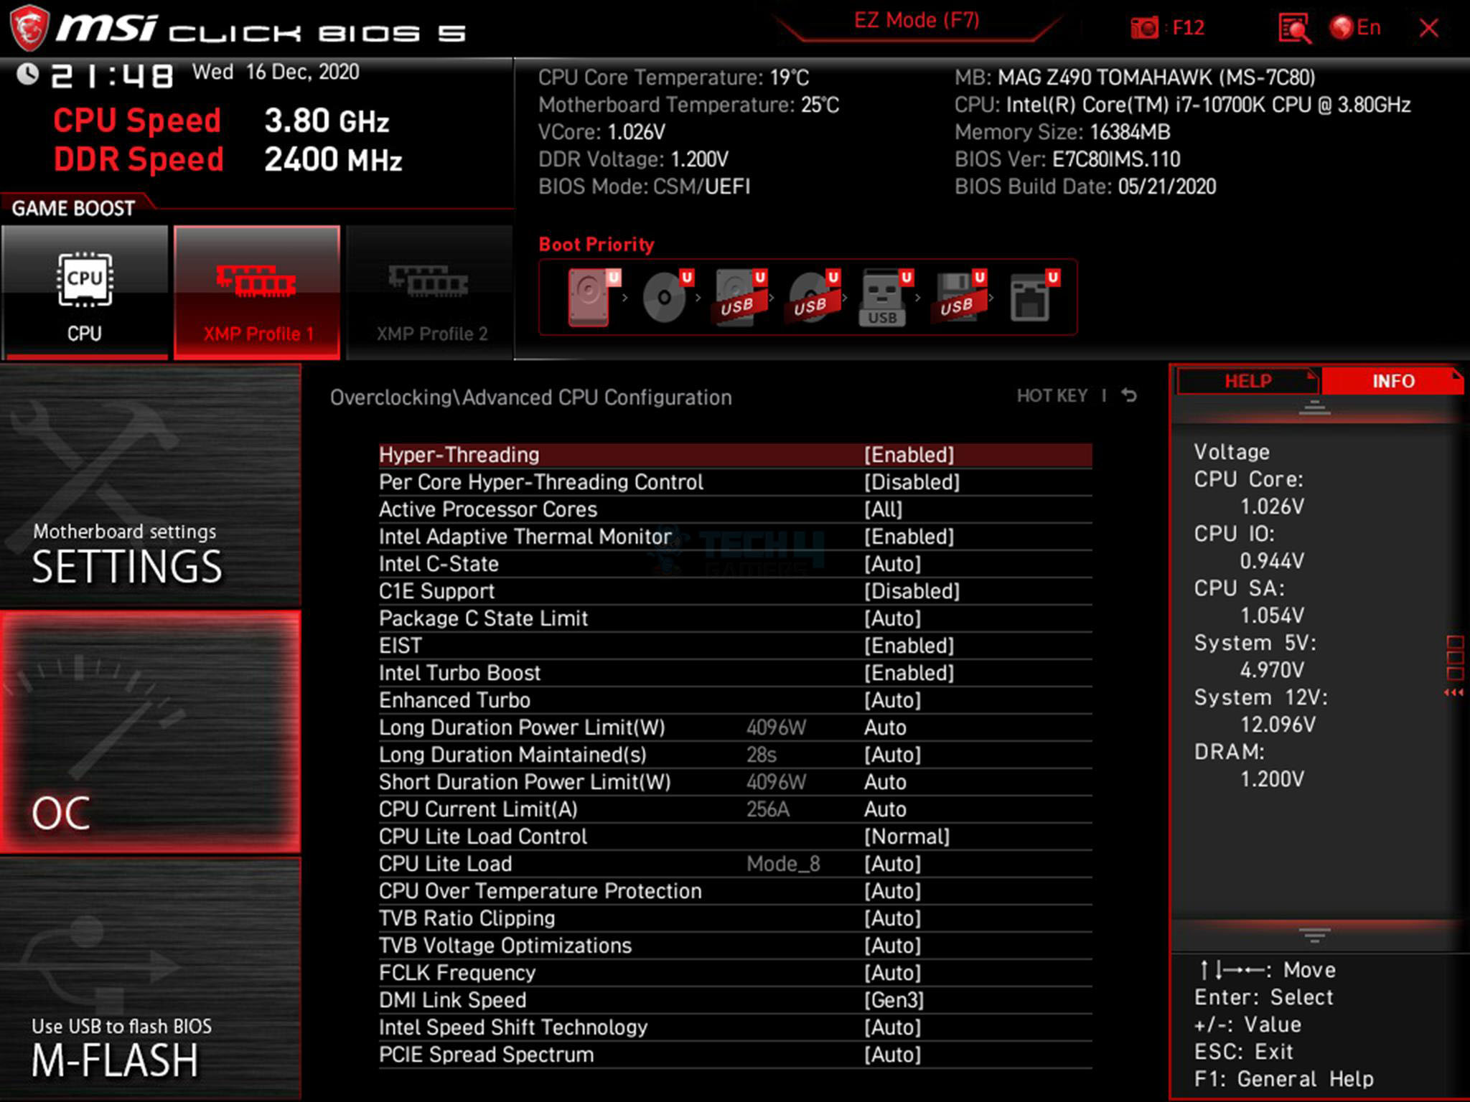Open the BIOS search magnifier icon
This screenshot has width=1470, height=1102.
1294,29
